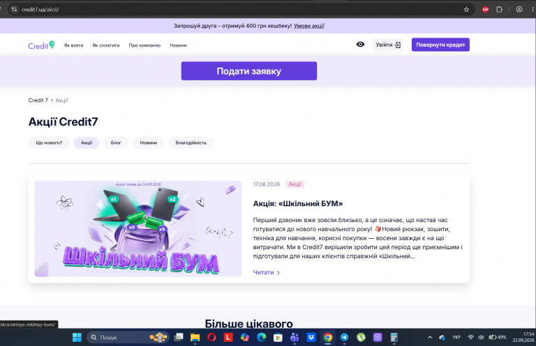Click the OneDrive cloud tray icon
Viewport: 536px width, 346px height.
(x=442, y=338)
